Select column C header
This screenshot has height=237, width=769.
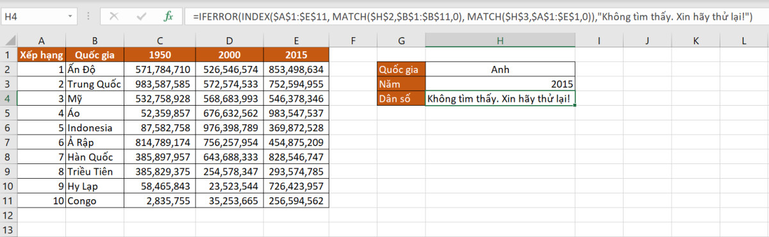pyautogui.click(x=160, y=41)
